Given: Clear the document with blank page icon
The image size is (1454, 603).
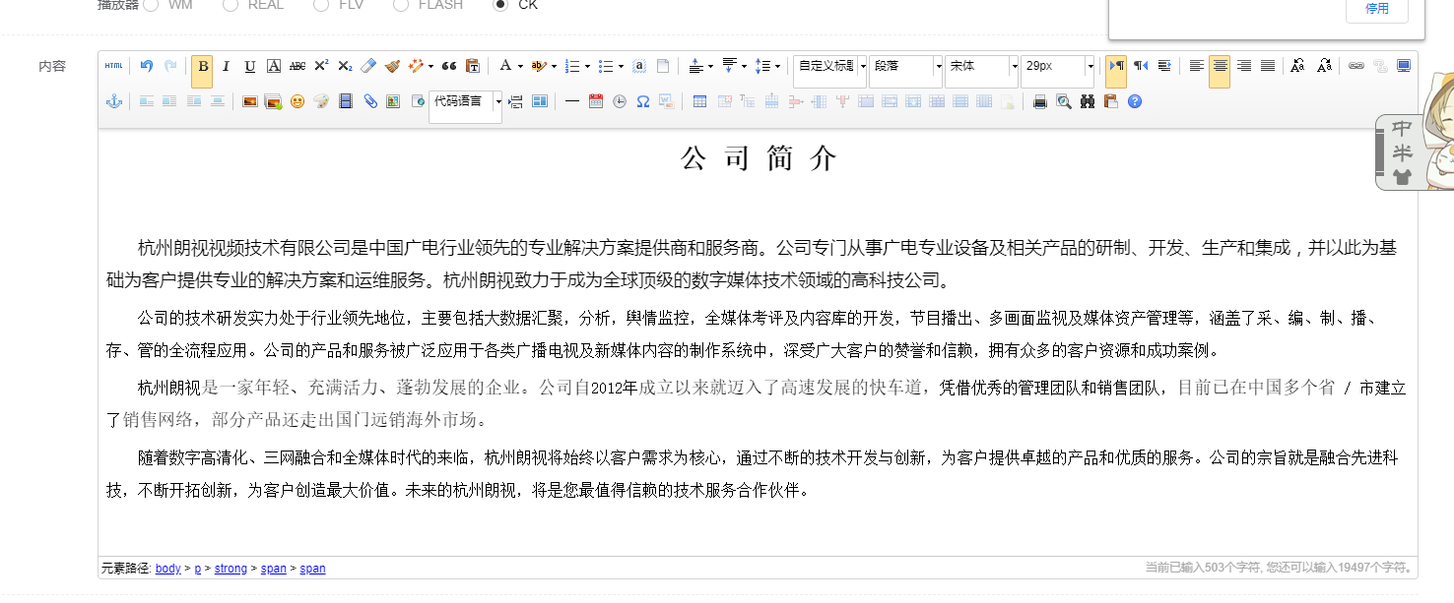Looking at the screenshot, I should [x=663, y=66].
